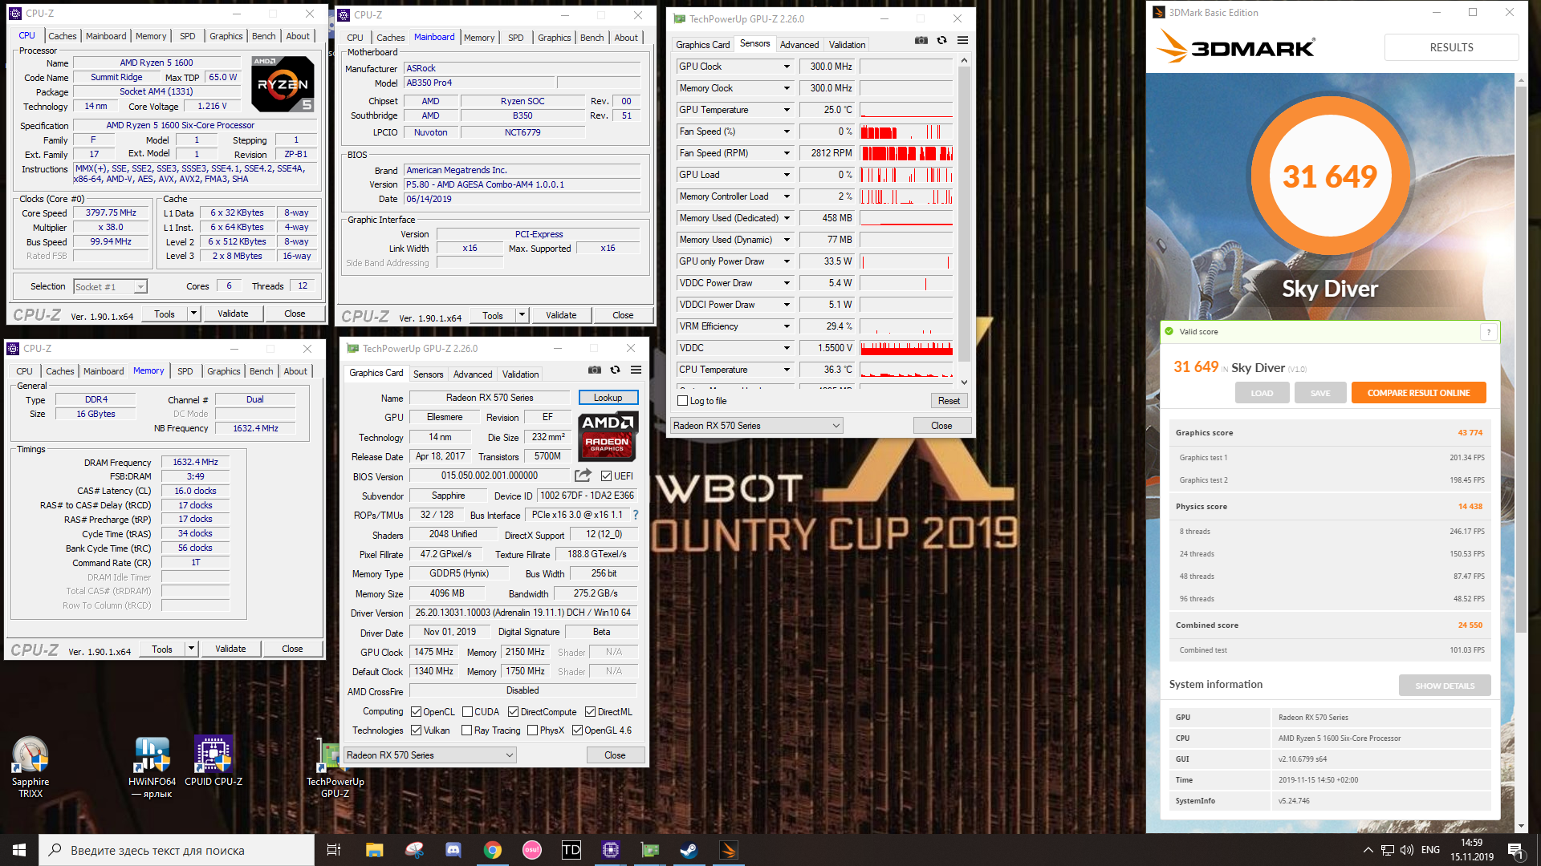Click the BIOS version share/export icon
Image resolution: width=1541 pixels, height=866 pixels.
click(x=583, y=475)
